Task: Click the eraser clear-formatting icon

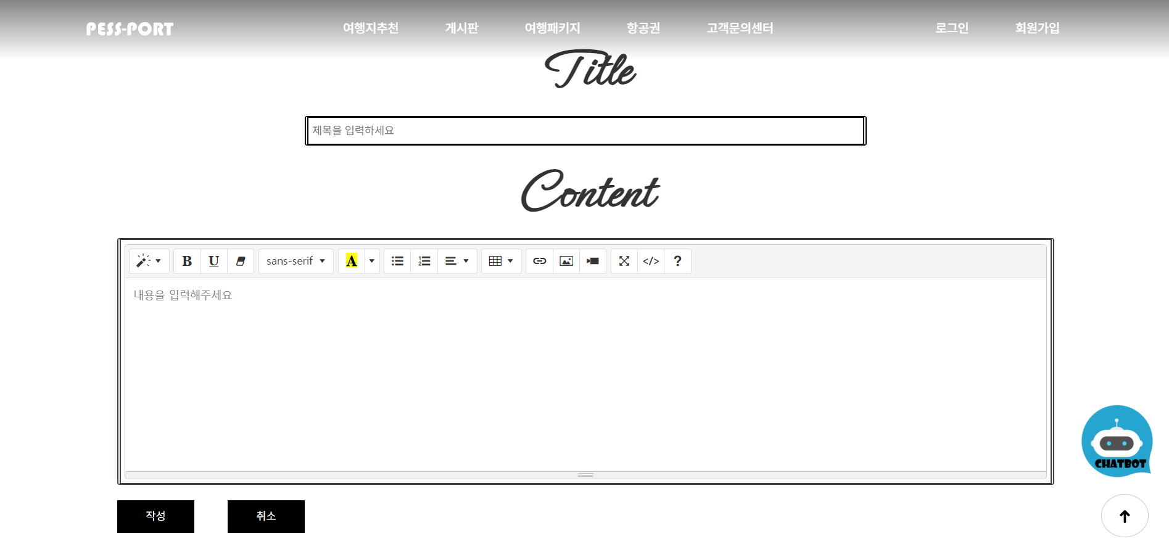Action: tap(241, 261)
